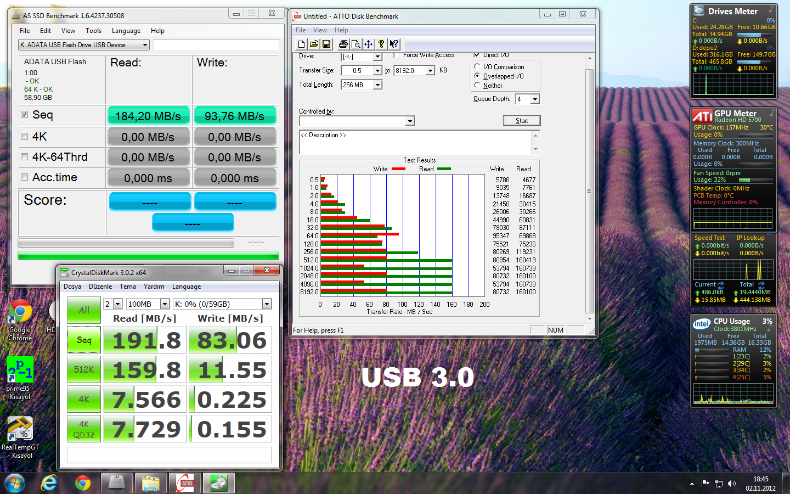
Task: Open AS SSD File menu
Action: coord(25,31)
